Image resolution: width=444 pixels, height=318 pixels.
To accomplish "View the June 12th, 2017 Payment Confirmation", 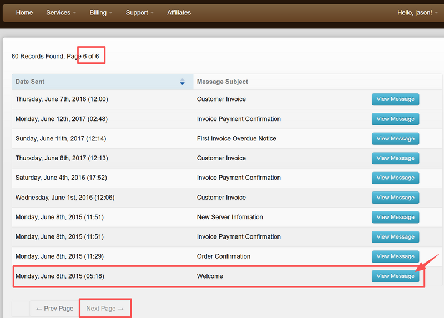I will 395,119.
